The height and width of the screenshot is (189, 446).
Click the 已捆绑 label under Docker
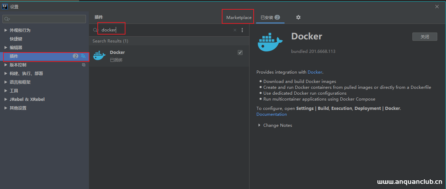coord(116,60)
